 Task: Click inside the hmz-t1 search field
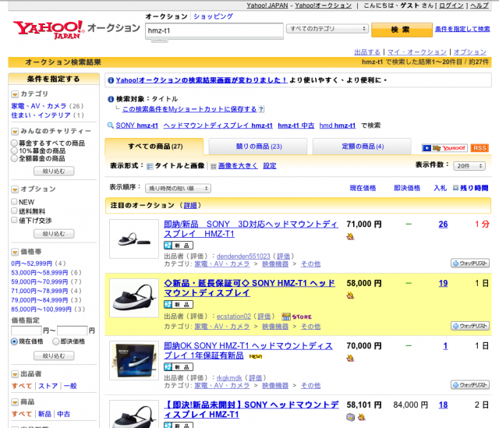(x=214, y=31)
